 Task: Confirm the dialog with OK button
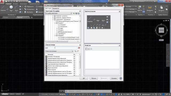click(84, 78)
